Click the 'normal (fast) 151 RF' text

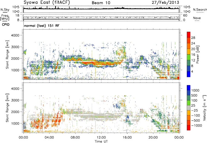click(x=42, y=26)
